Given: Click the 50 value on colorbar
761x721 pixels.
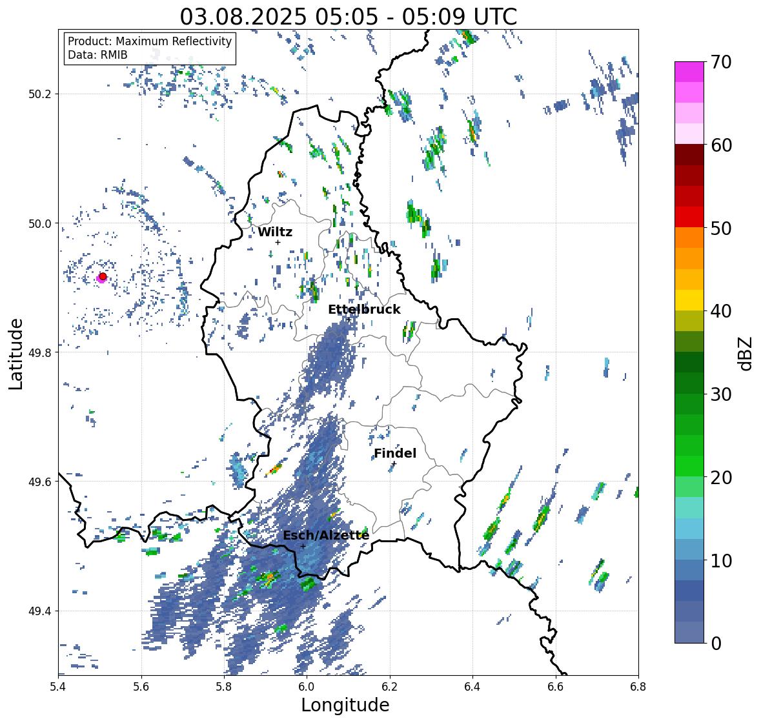Looking at the screenshot, I should tap(721, 228).
